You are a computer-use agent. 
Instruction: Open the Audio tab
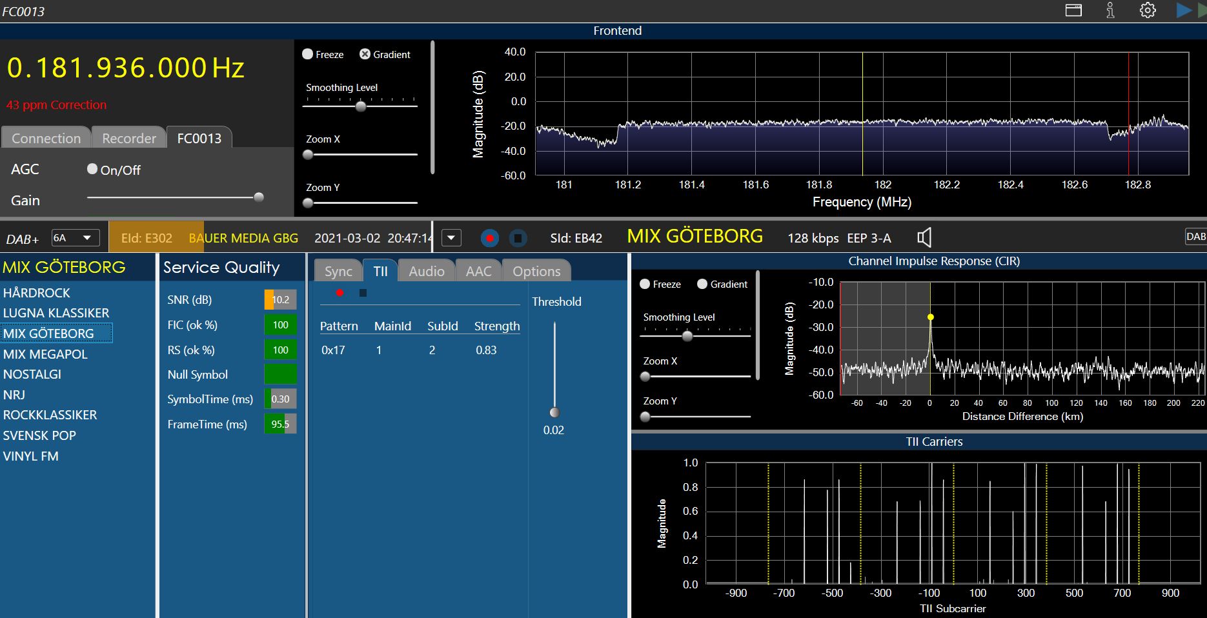427,271
